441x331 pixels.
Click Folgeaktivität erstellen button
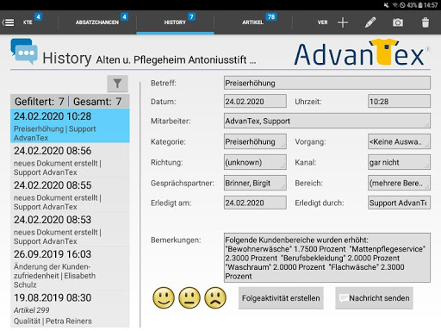pos(281,298)
